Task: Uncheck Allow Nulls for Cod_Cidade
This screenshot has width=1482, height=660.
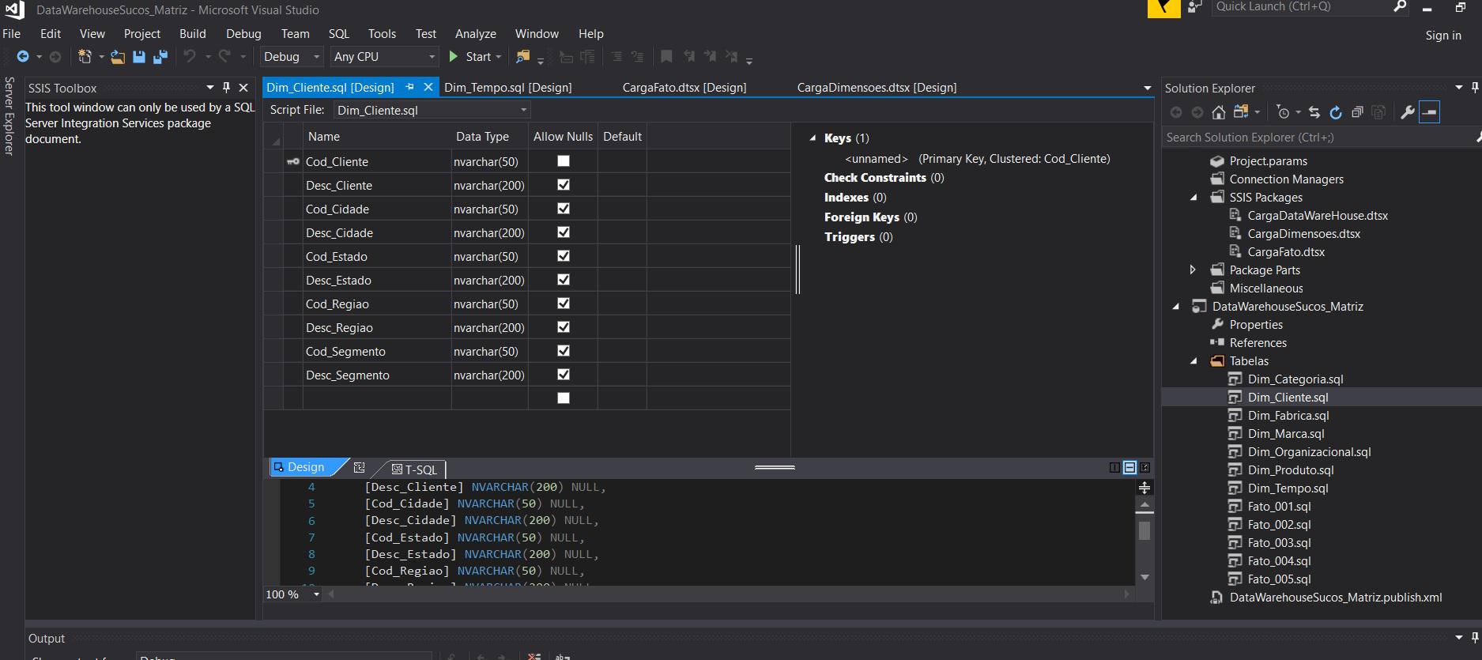Action: [564, 209]
